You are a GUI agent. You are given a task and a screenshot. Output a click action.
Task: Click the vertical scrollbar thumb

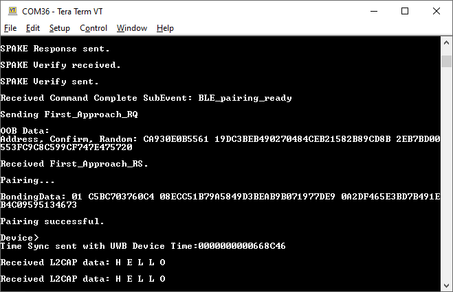[x=447, y=61]
